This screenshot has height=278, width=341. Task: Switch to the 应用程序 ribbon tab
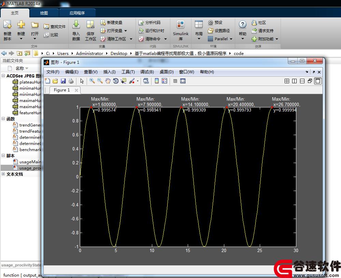coord(77,13)
